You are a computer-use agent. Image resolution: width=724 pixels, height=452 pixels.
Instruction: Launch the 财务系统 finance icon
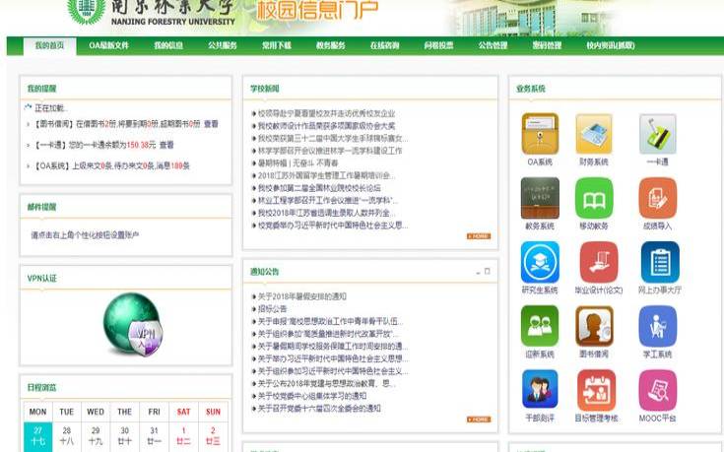(x=594, y=134)
